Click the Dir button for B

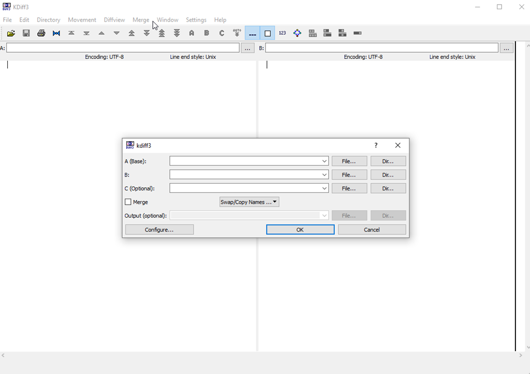(x=388, y=174)
